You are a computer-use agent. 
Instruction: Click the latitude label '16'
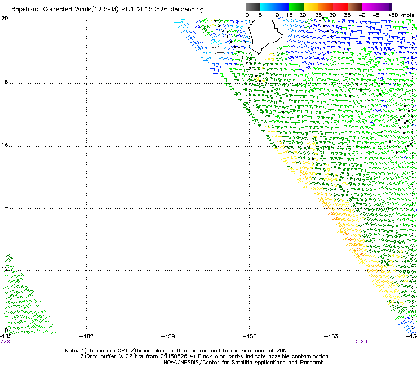tap(5, 145)
